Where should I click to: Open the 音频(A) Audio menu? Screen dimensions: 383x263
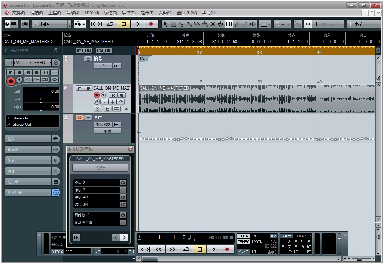pyautogui.click(x=73, y=13)
